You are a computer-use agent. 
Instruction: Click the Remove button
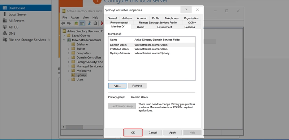point(137,86)
